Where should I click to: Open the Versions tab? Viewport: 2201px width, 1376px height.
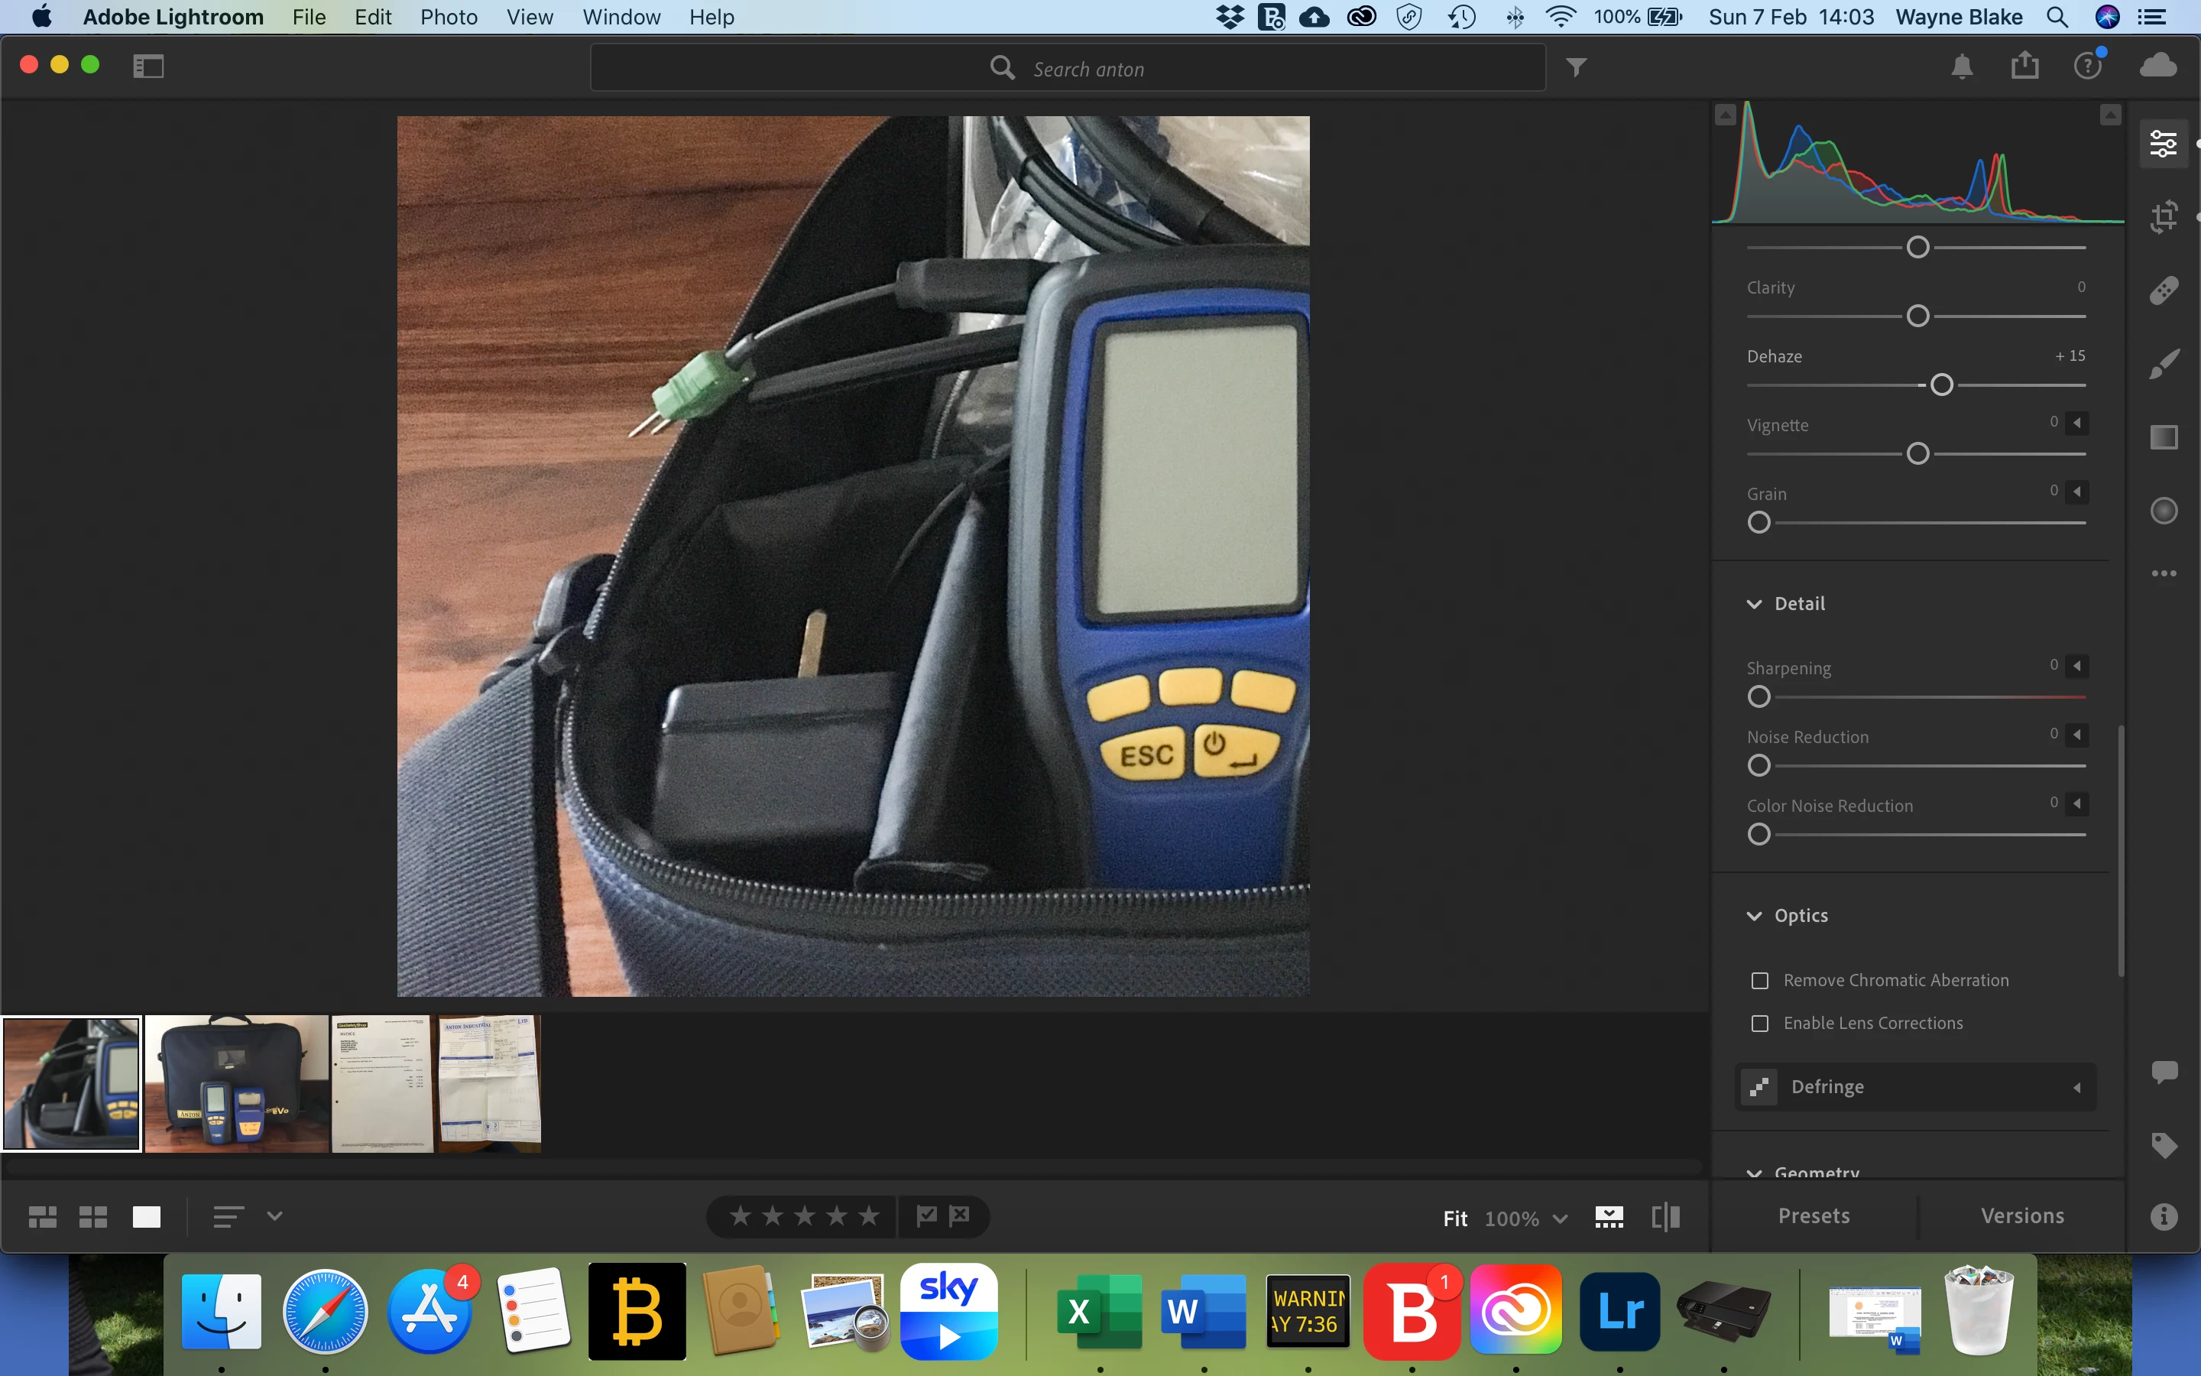(2022, 1215)
